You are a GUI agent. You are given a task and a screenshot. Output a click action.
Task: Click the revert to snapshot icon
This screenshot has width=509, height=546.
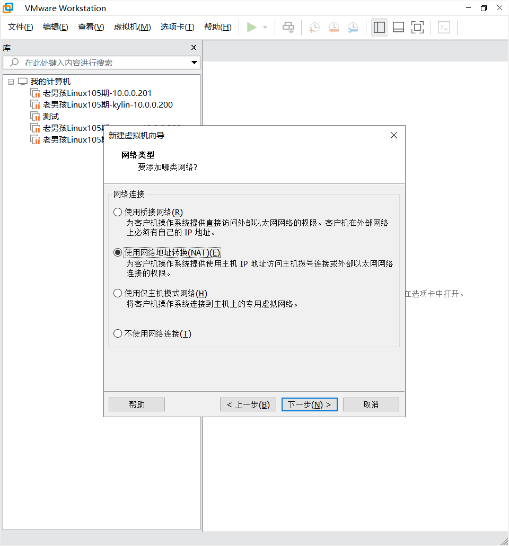[334, 27]
